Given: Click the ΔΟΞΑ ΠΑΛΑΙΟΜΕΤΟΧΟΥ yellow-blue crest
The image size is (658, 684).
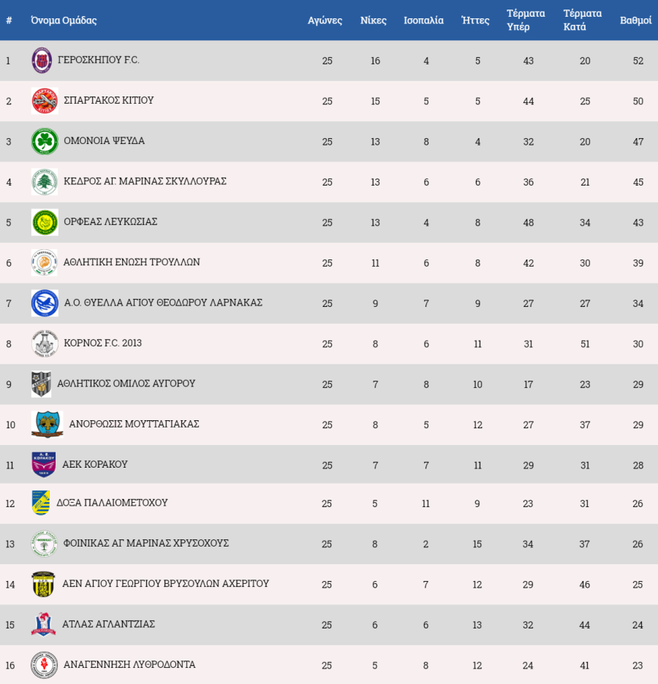Looking at the screenshot, I should (41, 503).
